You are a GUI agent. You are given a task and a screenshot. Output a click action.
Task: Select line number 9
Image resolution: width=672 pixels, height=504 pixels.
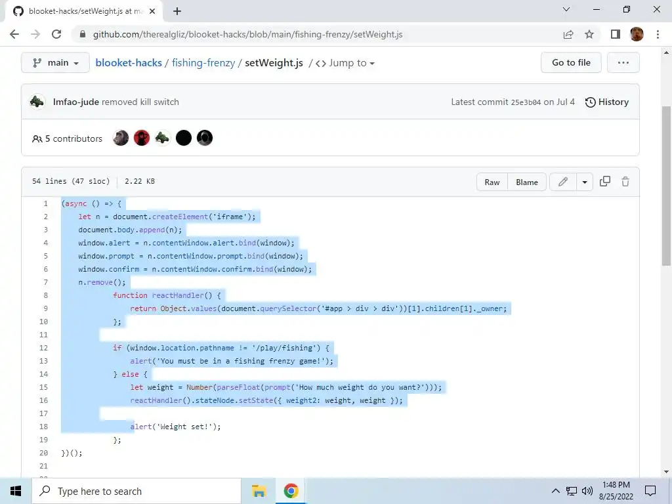pos(45,308)
